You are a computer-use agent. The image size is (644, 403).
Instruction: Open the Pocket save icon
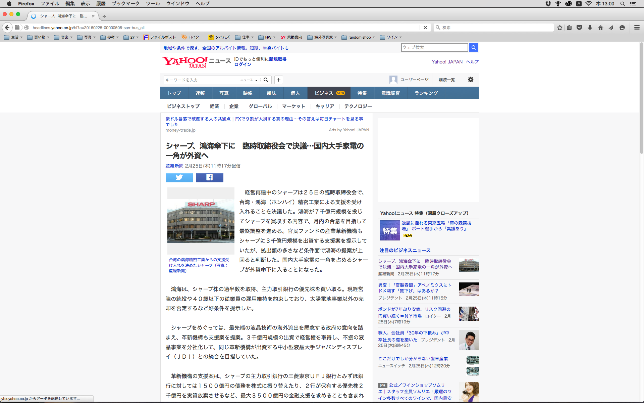click(x=579, y=28)
